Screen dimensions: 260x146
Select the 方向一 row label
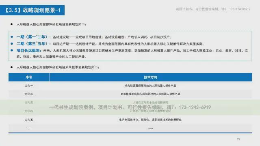pyautogui.click(x=29, y=86)
